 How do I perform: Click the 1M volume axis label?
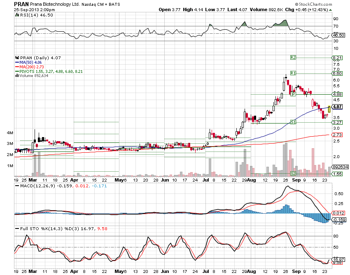coord(10,165)
